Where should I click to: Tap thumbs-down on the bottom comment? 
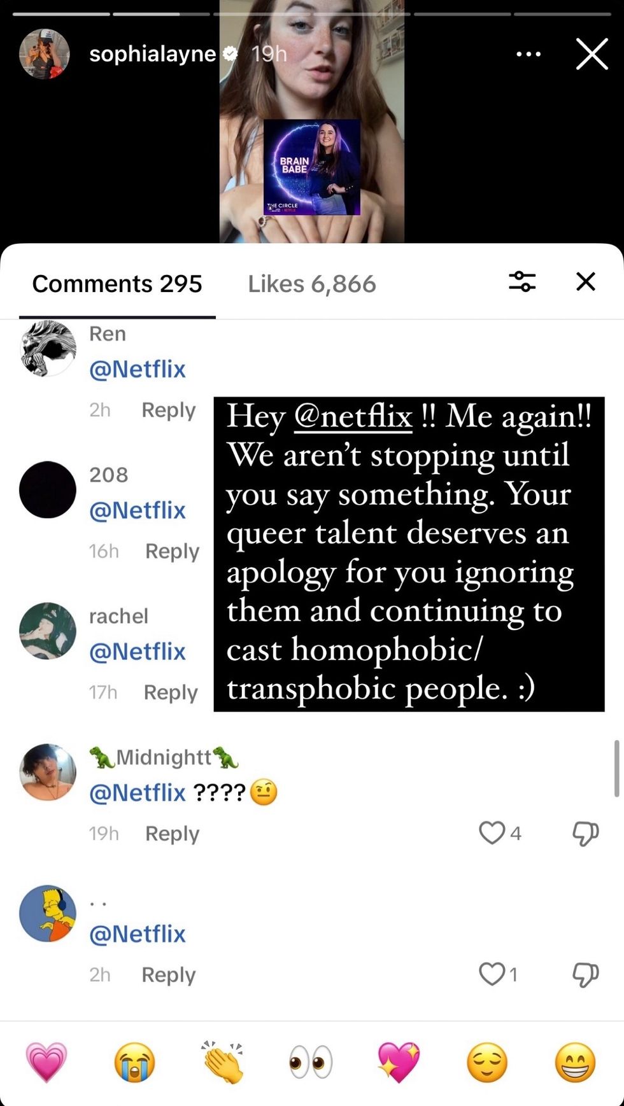(x=585, y=974)
